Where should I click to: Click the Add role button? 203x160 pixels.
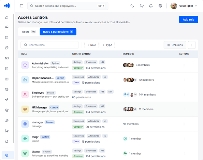pyautogui.click(x=188, y=19)
